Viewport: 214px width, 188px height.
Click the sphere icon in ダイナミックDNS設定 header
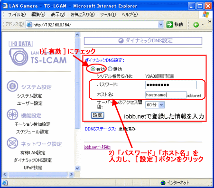[x=121, y=41]
